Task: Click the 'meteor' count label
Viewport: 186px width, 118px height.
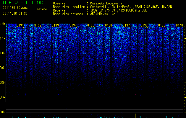Action: pyautogui.click(x=42, y=9)
